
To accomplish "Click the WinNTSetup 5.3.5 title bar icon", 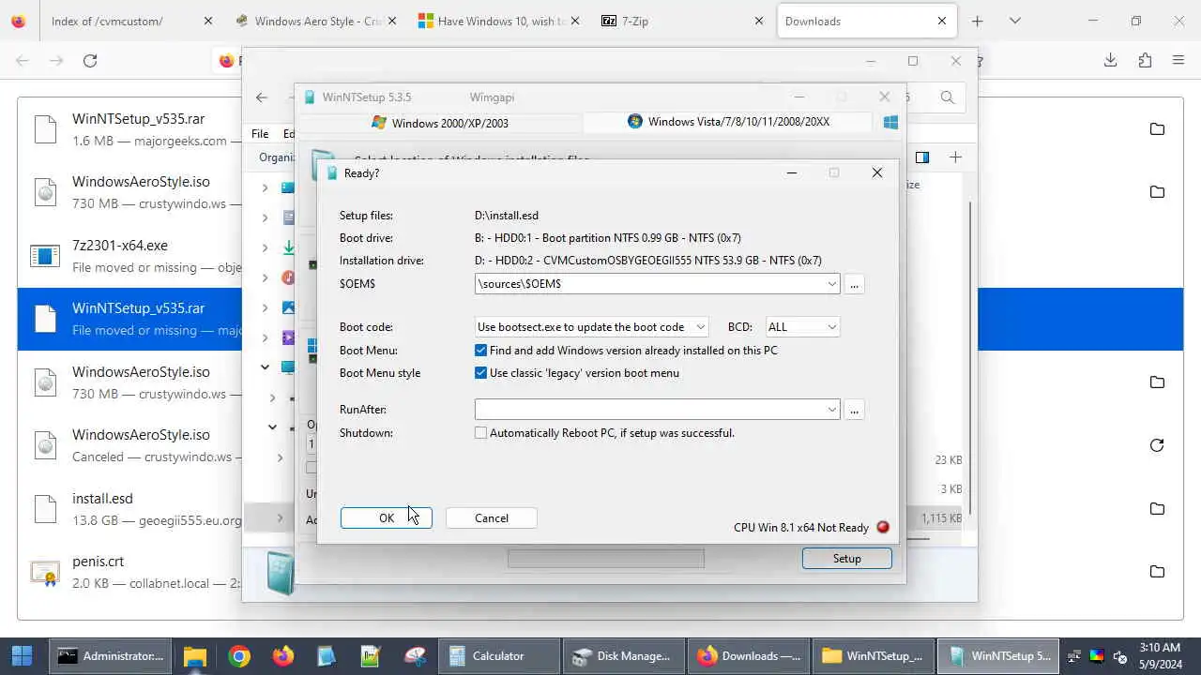I will tap(310, 97).
